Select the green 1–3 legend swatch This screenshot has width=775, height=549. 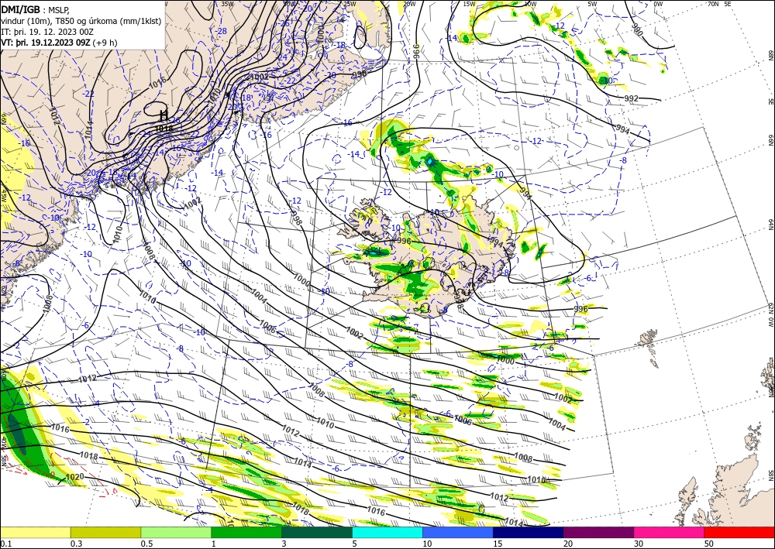[x=246, y=532]
